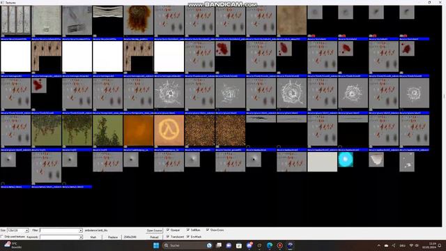Toggle the Translucent checkbox
Image resolution: width=446 pixels, height=251 pixels.
click(168, 236)
